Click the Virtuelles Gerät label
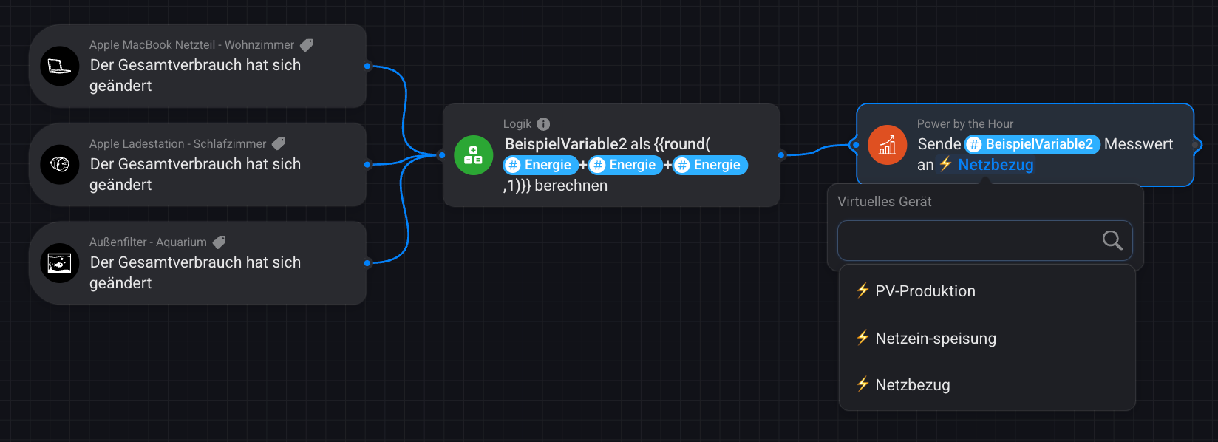Screen dimensions: 1218x442 click(x=884, y=202)
